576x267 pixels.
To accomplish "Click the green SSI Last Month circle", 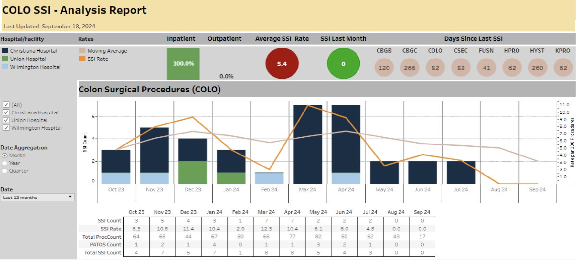I will tap(343, 64).
